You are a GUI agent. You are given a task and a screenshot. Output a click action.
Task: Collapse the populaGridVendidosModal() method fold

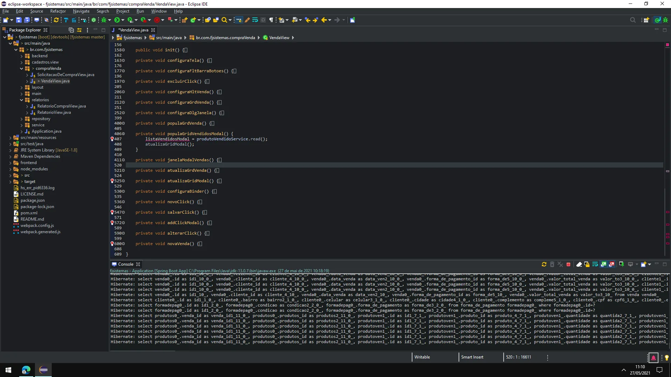(x=123, y=134)
